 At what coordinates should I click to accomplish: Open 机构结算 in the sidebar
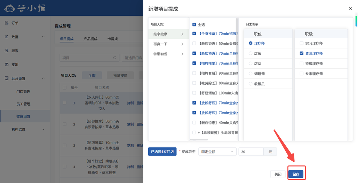pos(19,129)
